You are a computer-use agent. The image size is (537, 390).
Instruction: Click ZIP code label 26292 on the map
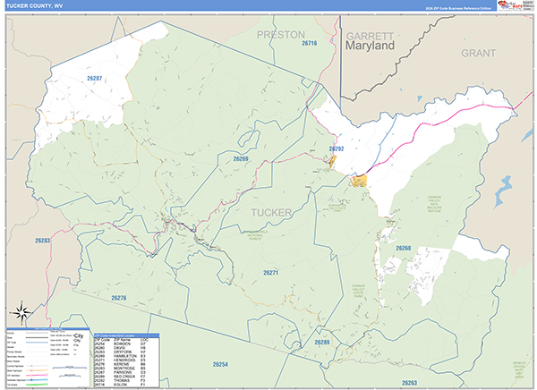click(337, 148)
